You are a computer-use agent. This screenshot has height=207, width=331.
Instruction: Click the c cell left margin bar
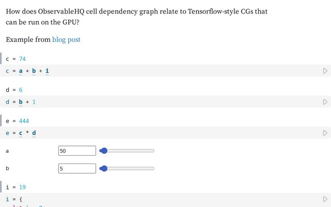1,58
